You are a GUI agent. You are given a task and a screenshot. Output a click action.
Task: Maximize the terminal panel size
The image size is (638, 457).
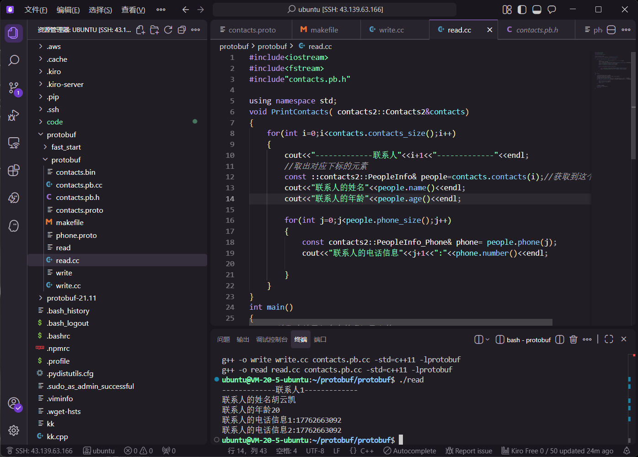[x=609, y=339]
